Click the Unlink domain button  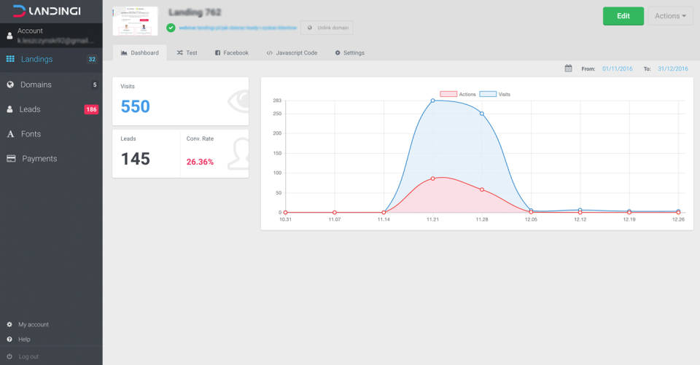click(327, 28)
